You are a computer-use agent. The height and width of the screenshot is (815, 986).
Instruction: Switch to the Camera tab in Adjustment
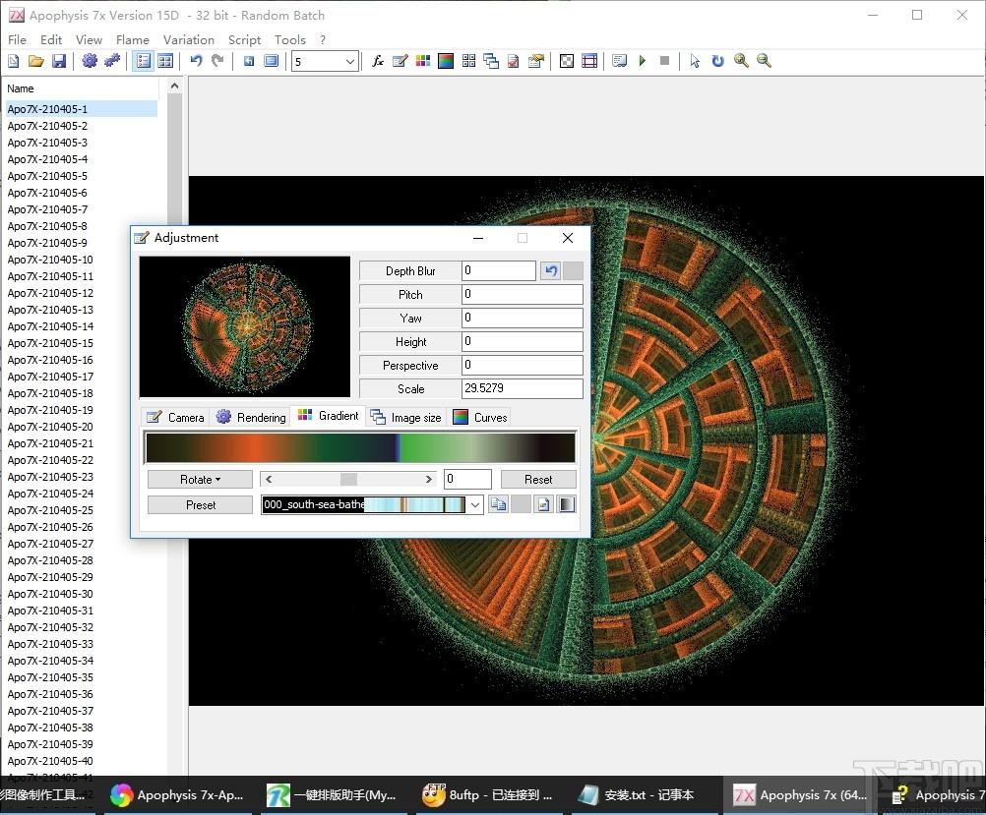click(175, 417)
